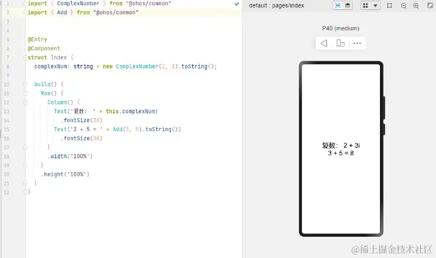
Task: Click the 'Index' struct name
Action: pyautogui.click(x=58, y=57)
